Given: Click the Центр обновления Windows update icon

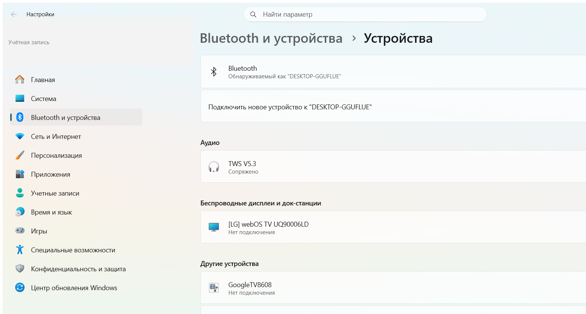Looking at the screenshot, I should tap(20, 288).
